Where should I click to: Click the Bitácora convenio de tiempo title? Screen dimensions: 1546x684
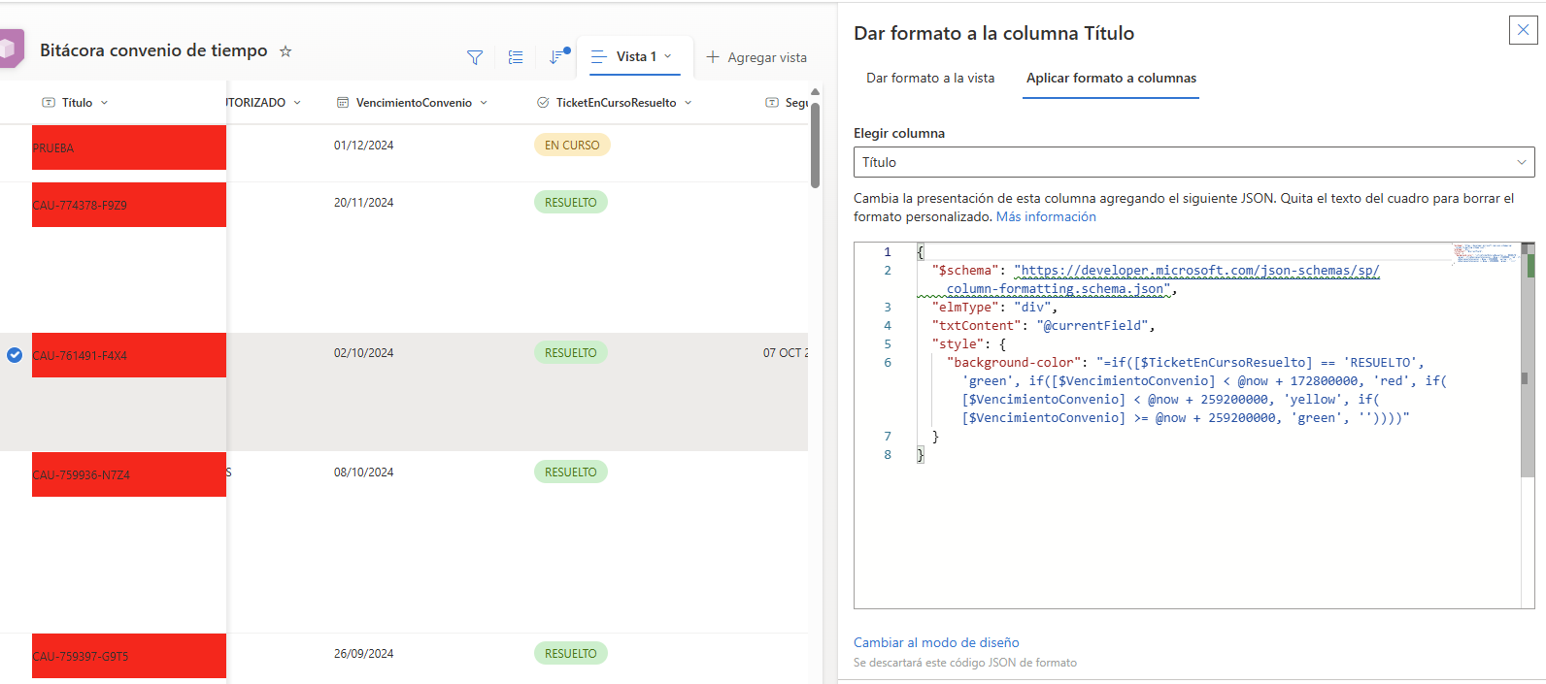click(153, 50)
